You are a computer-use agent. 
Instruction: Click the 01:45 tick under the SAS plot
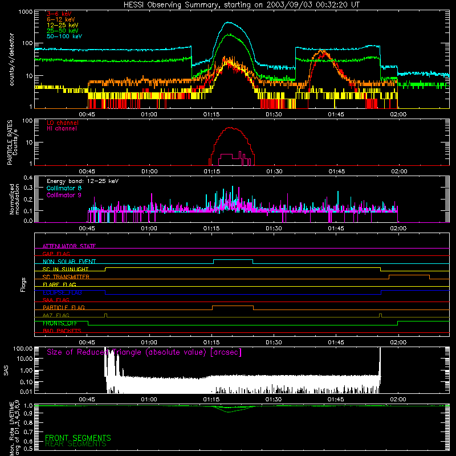336,400
